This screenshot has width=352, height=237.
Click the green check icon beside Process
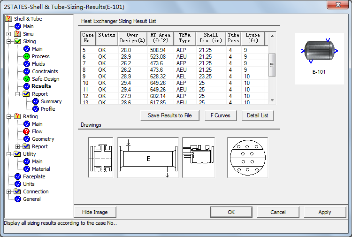[x=26, y=56]
